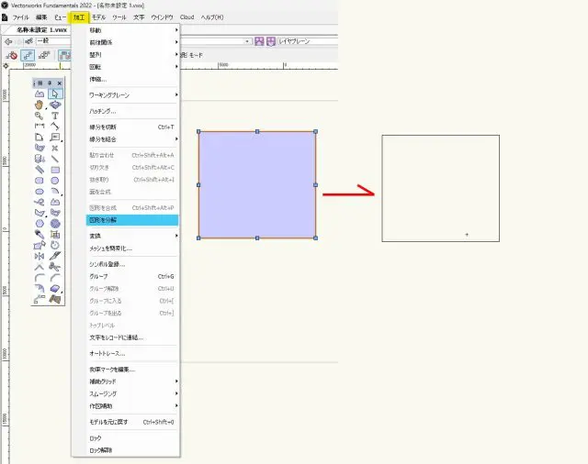Choose グループ from the menu

[x=98, y=276]
